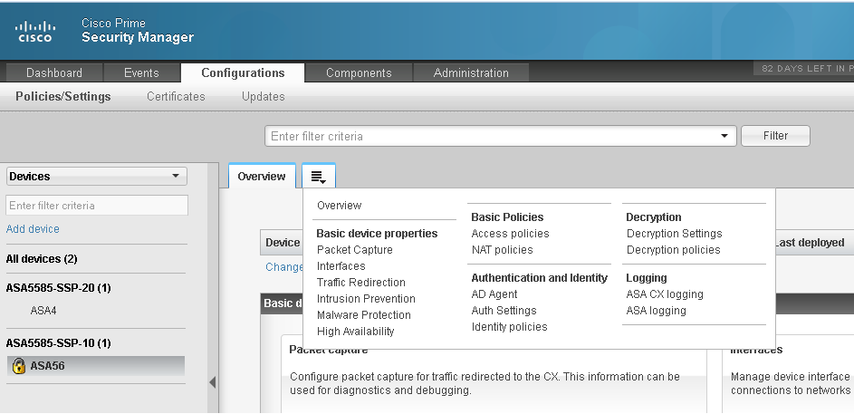The height and width of the screenshot is (414, 854).
Task: Click the Decryption heading
Action: click(654, 217)
